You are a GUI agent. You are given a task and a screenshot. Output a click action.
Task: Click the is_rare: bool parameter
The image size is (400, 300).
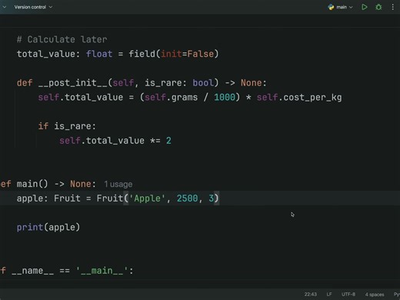(179, 83)
